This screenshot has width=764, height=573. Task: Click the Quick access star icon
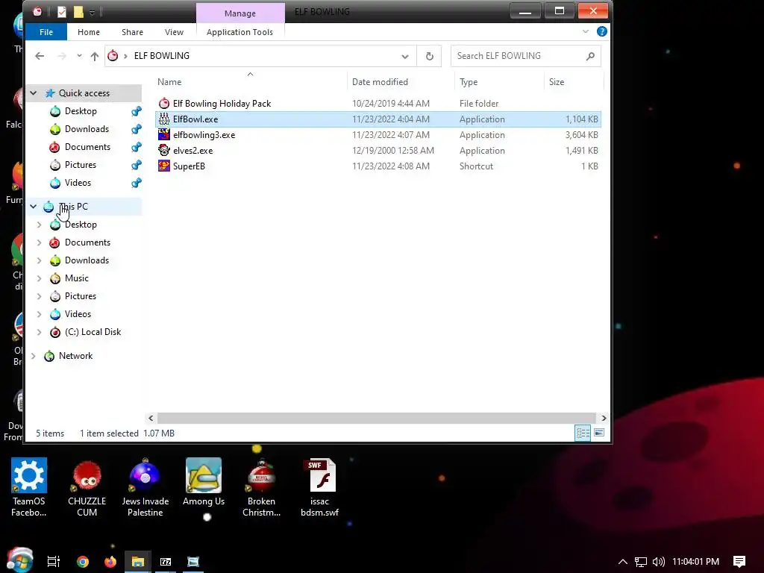(50, 93)
